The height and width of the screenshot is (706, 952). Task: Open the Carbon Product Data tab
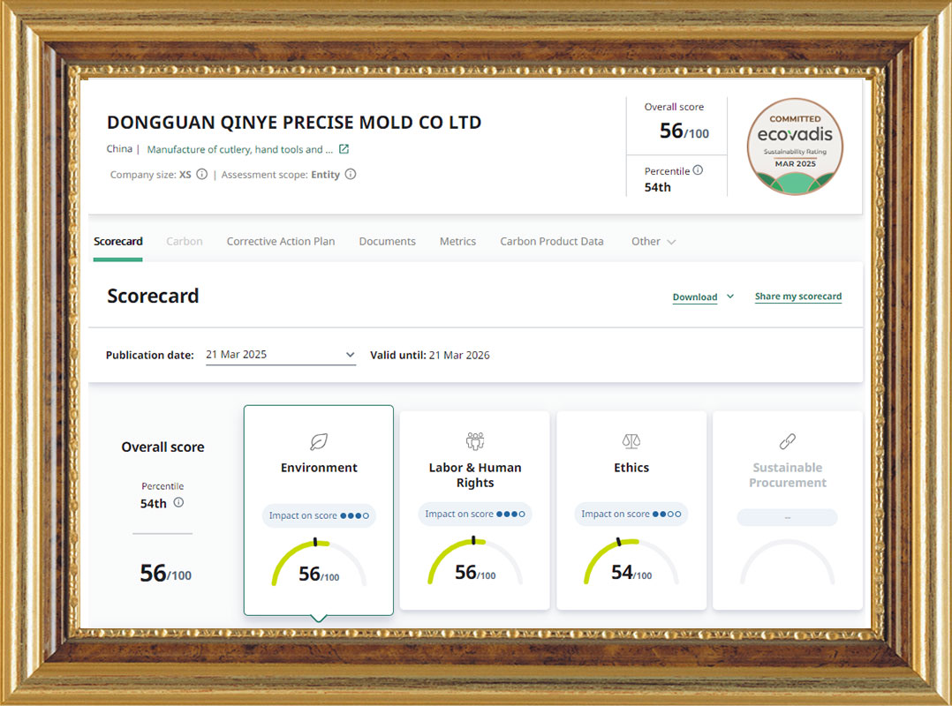pos(552,242)
